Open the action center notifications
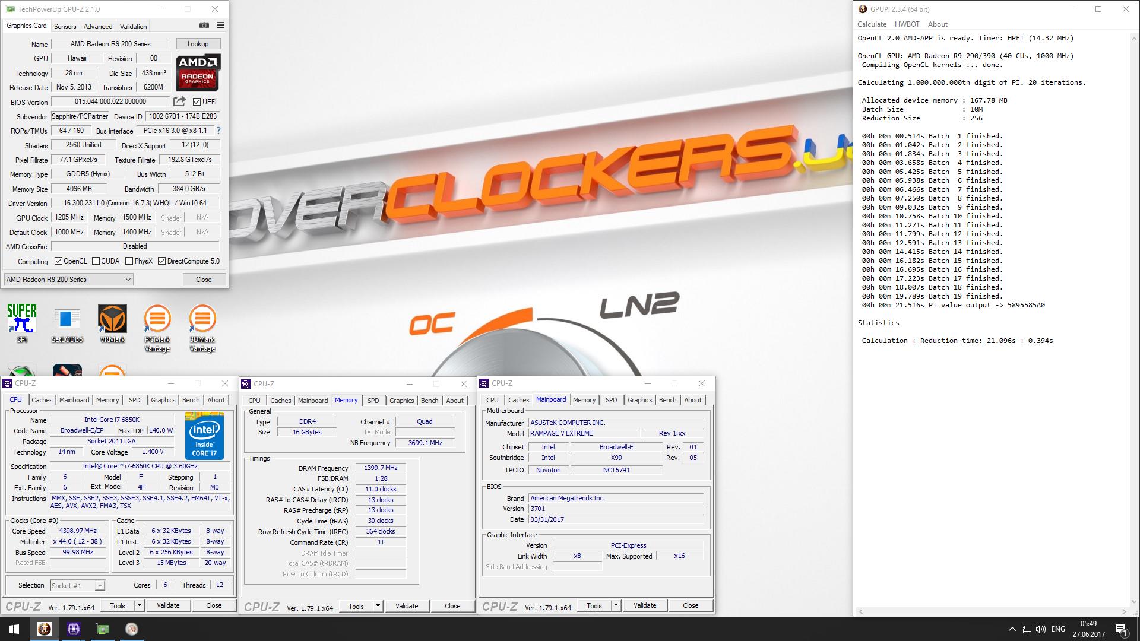 1121,629
